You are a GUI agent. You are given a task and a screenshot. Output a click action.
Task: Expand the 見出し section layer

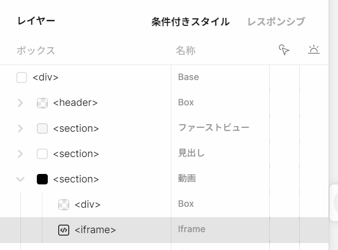coord(20,154)
